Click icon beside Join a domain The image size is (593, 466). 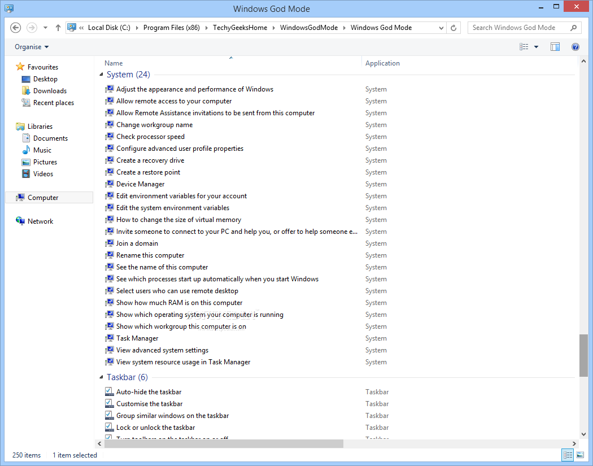(110, 243)
